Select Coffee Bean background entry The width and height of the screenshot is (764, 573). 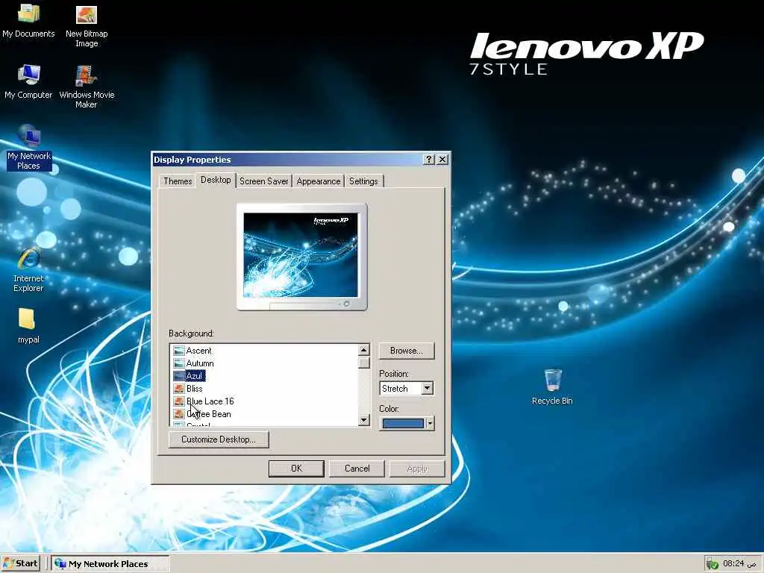(x=209, y=413)
